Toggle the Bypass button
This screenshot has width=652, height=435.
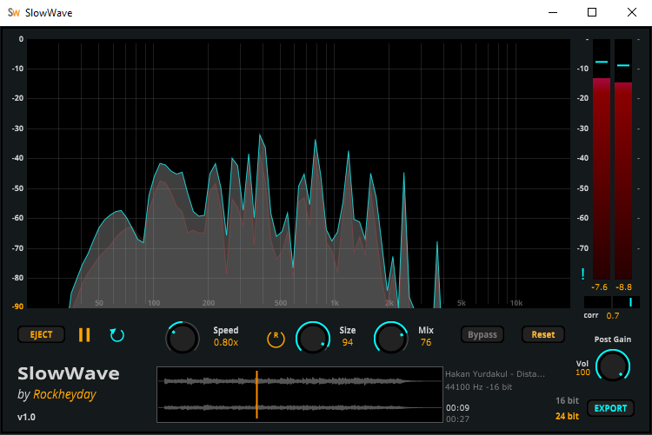(x=482, y=334)
